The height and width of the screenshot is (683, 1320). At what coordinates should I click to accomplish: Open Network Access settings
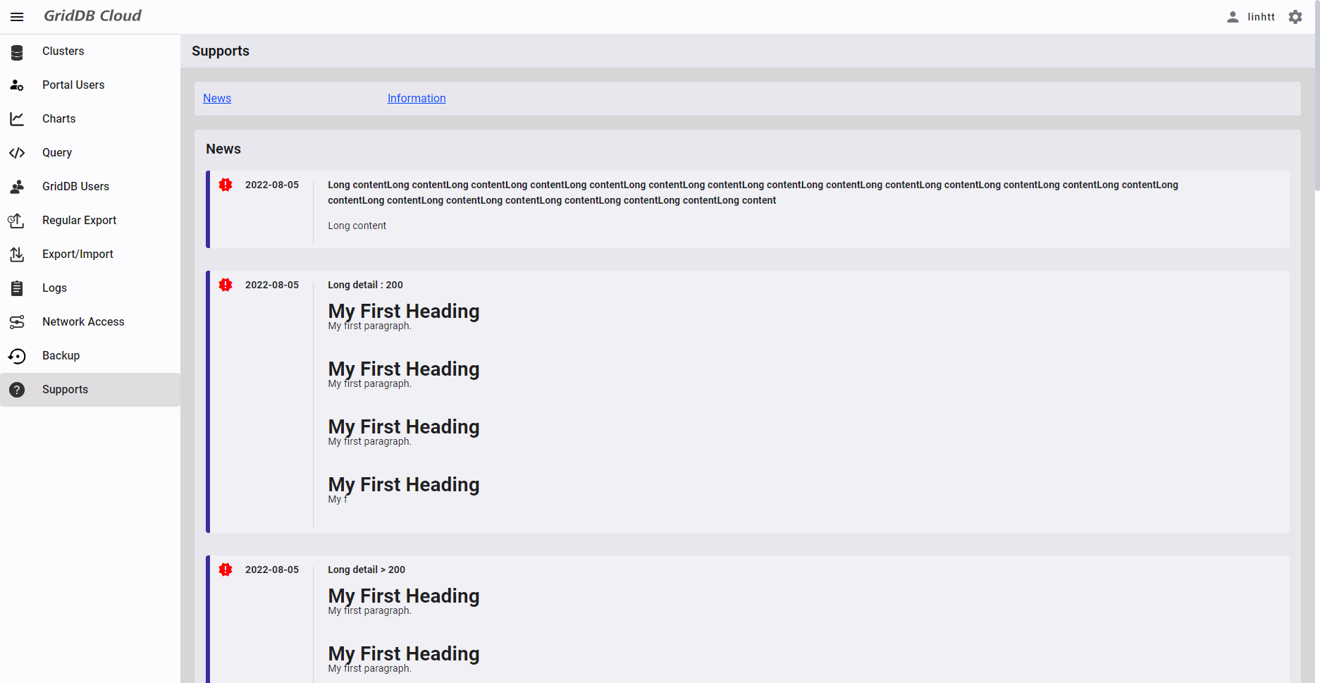pos(90,322)
